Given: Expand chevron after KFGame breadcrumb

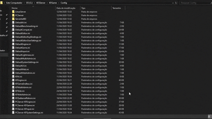Looking at the screenshot, I should [59, 3].
